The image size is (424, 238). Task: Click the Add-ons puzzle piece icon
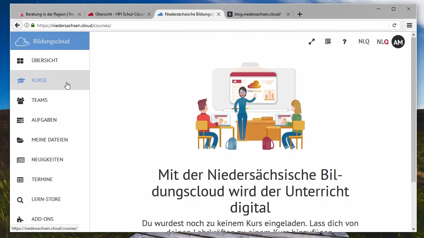[x=20, y=219]
